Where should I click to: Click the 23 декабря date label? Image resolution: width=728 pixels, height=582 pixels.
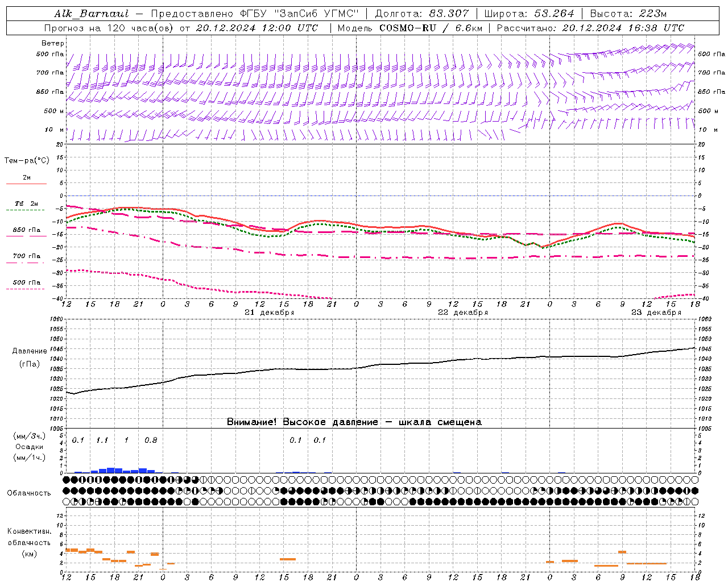(x=656, y=313)
